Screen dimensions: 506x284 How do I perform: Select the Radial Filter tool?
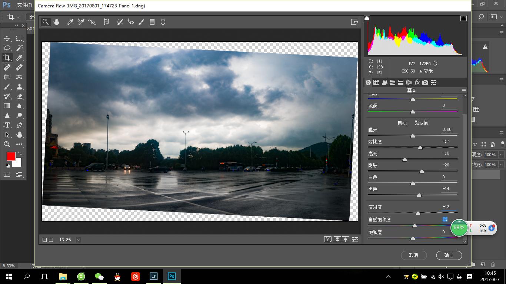click(x=163, y=22)
